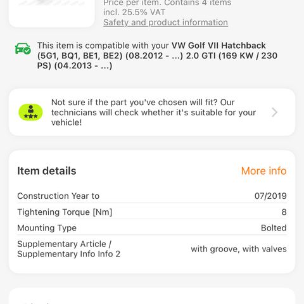The height and width of the screenshot is (304, 304).
Task: Click the 07/2019 construction year value
Action: 270,196
